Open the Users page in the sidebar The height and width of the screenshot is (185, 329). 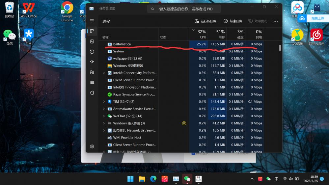point(92,72)
